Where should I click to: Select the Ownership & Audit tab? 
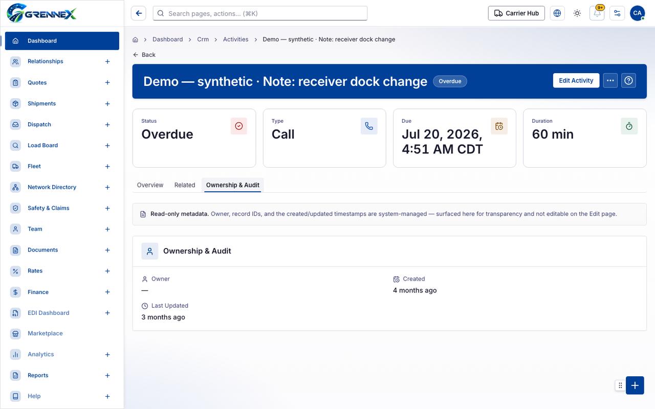tap(233, 185)
